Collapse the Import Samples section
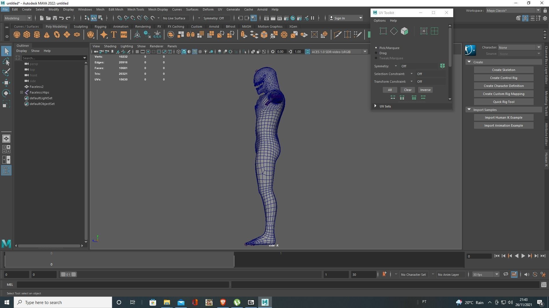 point(469,110)
